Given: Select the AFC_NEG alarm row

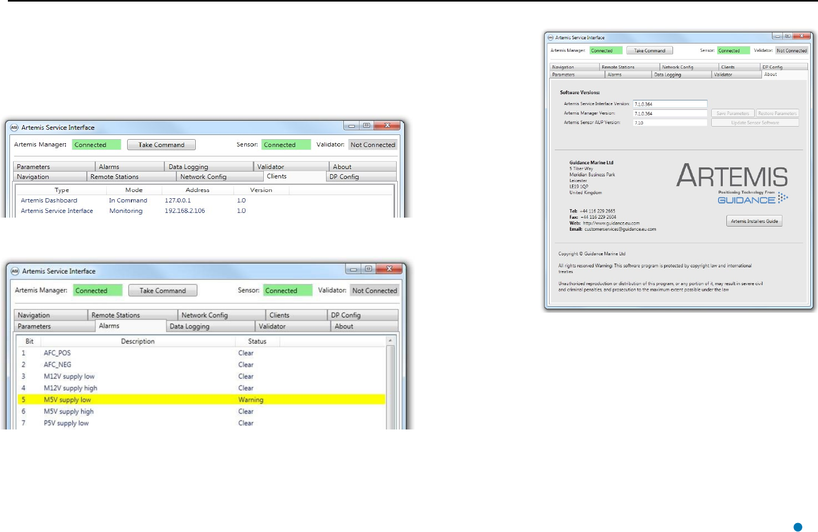Looking at the screenshot, I should [x=201, y=365].
